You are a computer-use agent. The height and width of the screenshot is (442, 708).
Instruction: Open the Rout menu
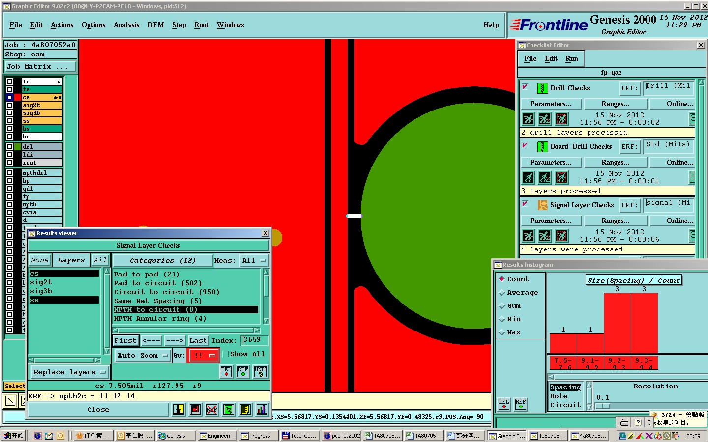coord(202,25)
